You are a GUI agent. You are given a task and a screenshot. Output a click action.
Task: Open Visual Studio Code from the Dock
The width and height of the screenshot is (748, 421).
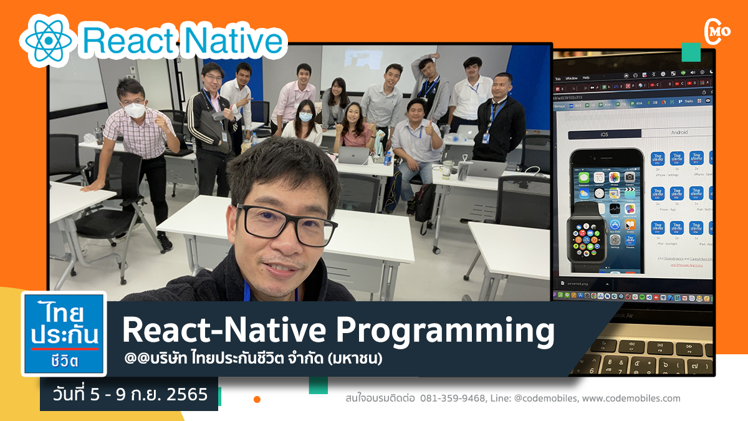point(649,297)
